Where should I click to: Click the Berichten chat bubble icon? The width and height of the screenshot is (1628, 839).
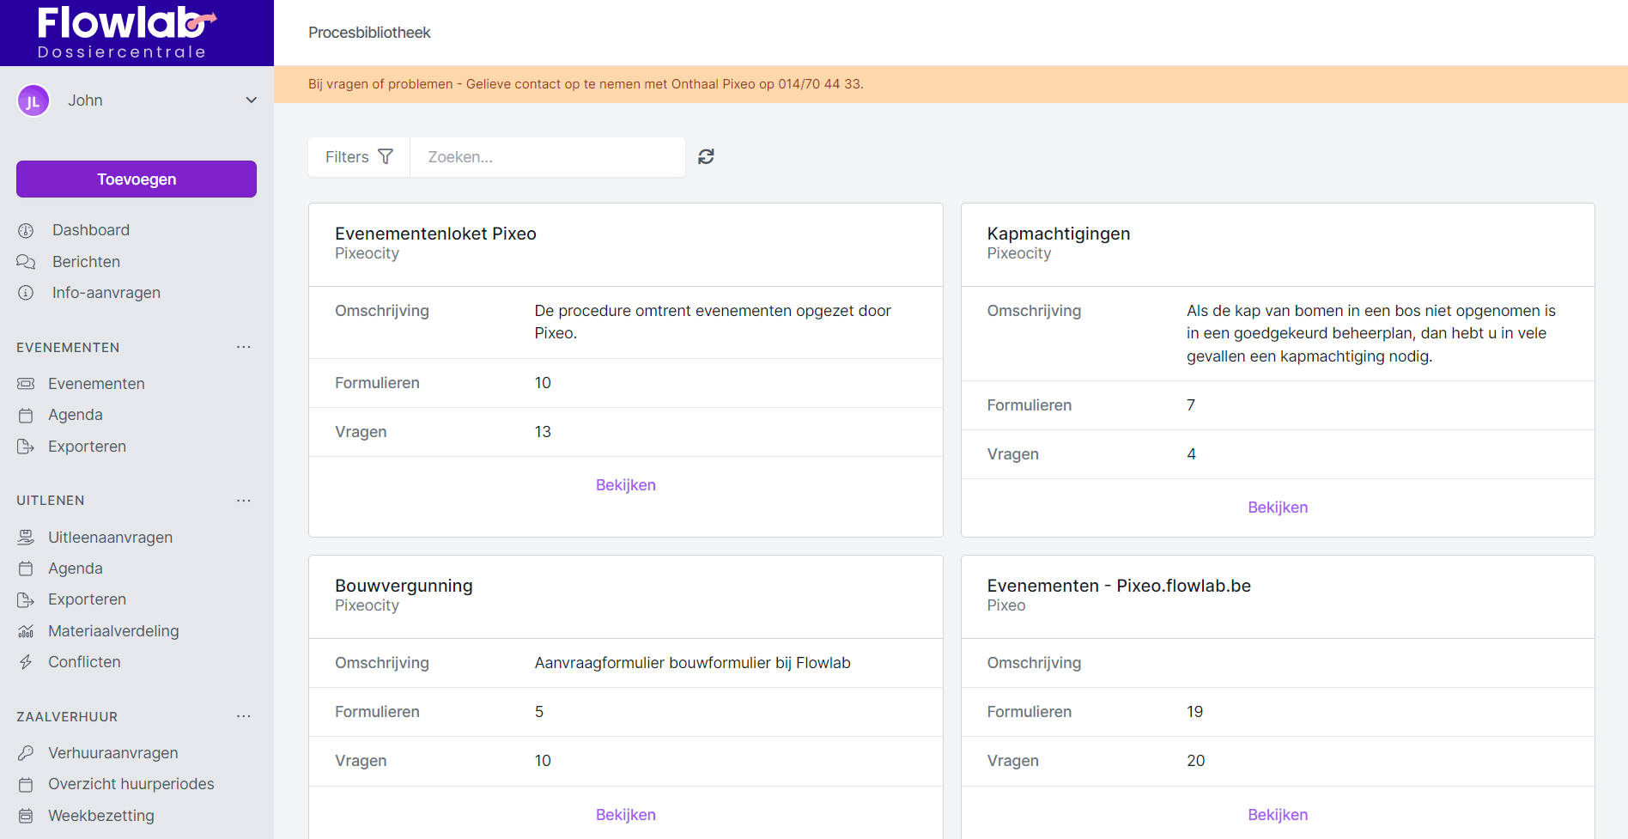(x=26, y=262)
